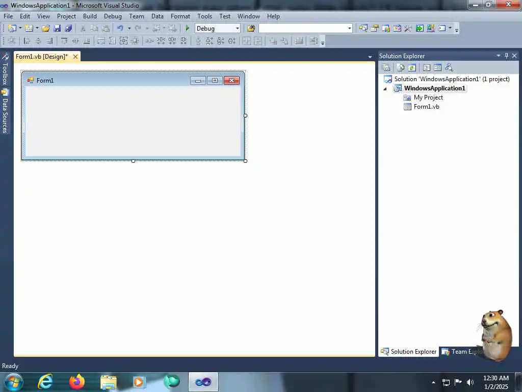Open the File menu
The width and height of the screenshot is (522, 392).
pyautogui.click(x=8, y=16)
